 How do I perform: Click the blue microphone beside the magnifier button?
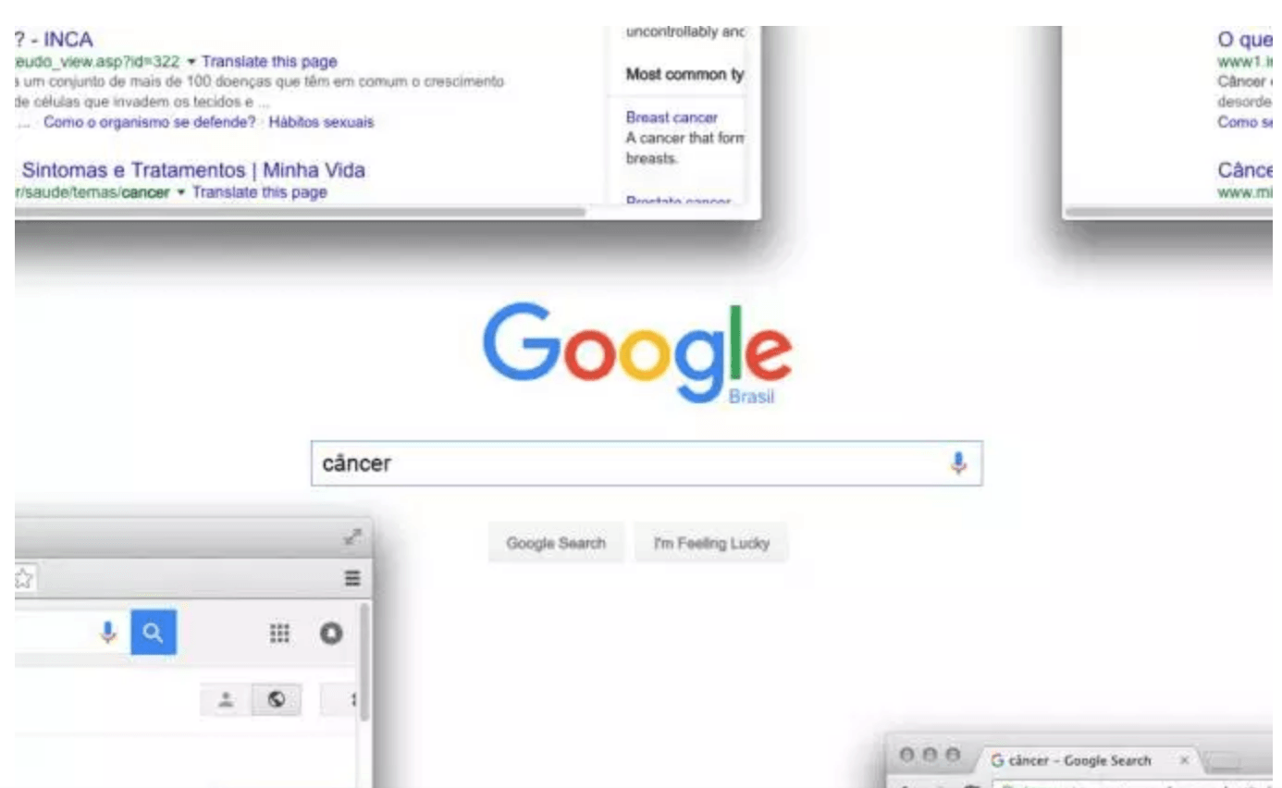coord(108,633)
